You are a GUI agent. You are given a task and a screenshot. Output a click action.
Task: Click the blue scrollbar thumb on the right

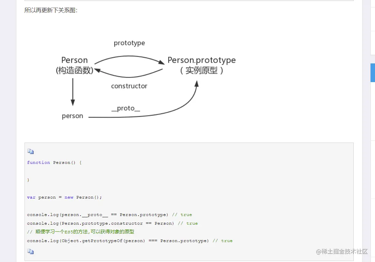373,72
